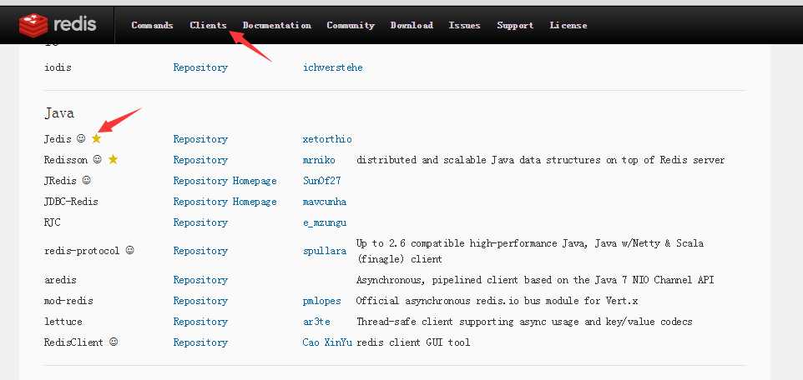The image size is (803, 380).
Task: Open the Clients page in navigation
Action: tap(208, 25)
